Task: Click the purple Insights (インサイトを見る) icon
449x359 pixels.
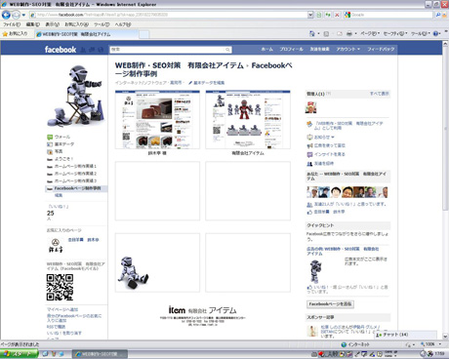Action: [x=309, y=154]
